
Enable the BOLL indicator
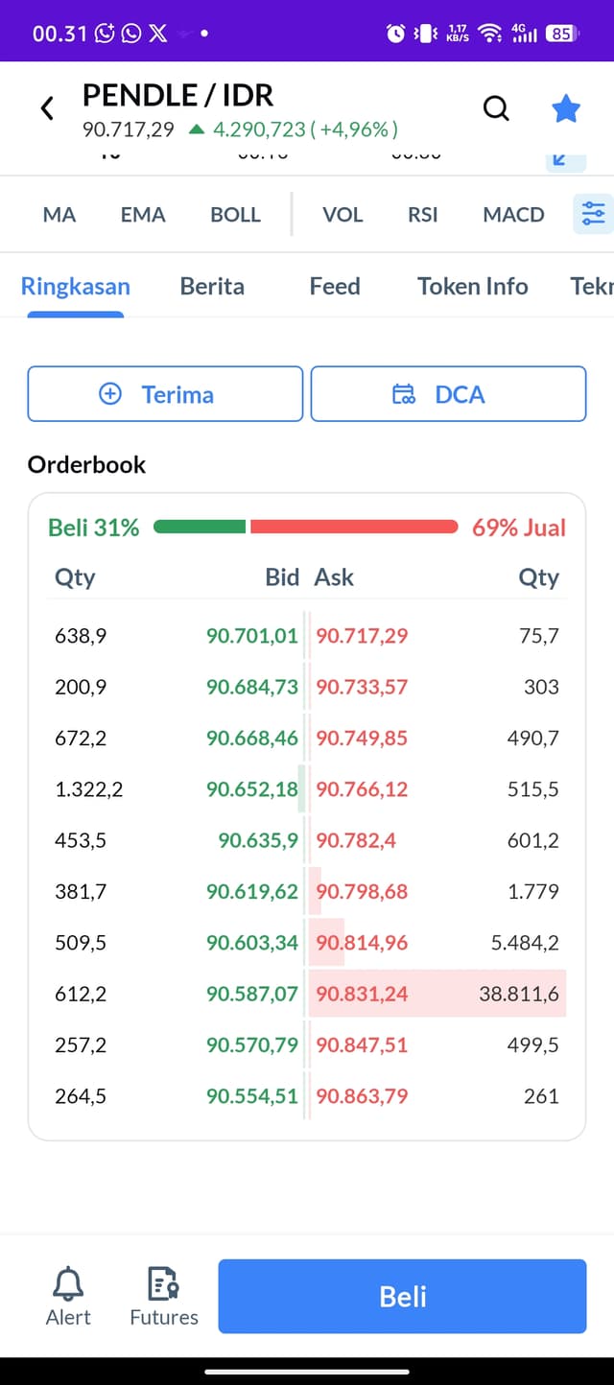235,215
